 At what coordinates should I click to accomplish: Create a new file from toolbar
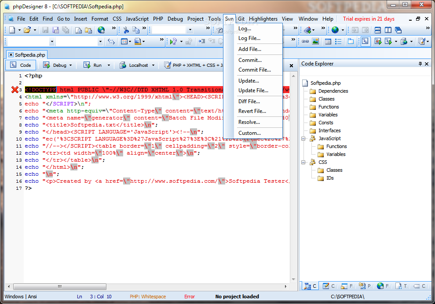12,30
